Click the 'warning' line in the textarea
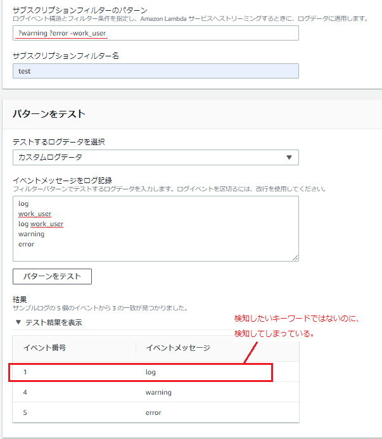The width and height of the screenshot is (382, 439). coord(32,234)
